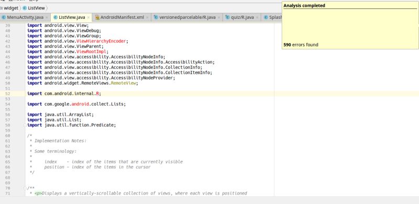Click the class icon in the ListView breadcrumb

click(x=25, y=8)
